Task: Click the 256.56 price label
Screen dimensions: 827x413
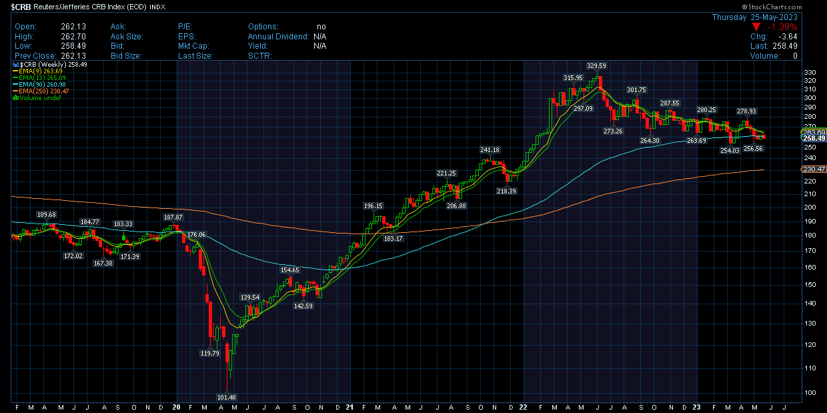Action: click(753, 149)
